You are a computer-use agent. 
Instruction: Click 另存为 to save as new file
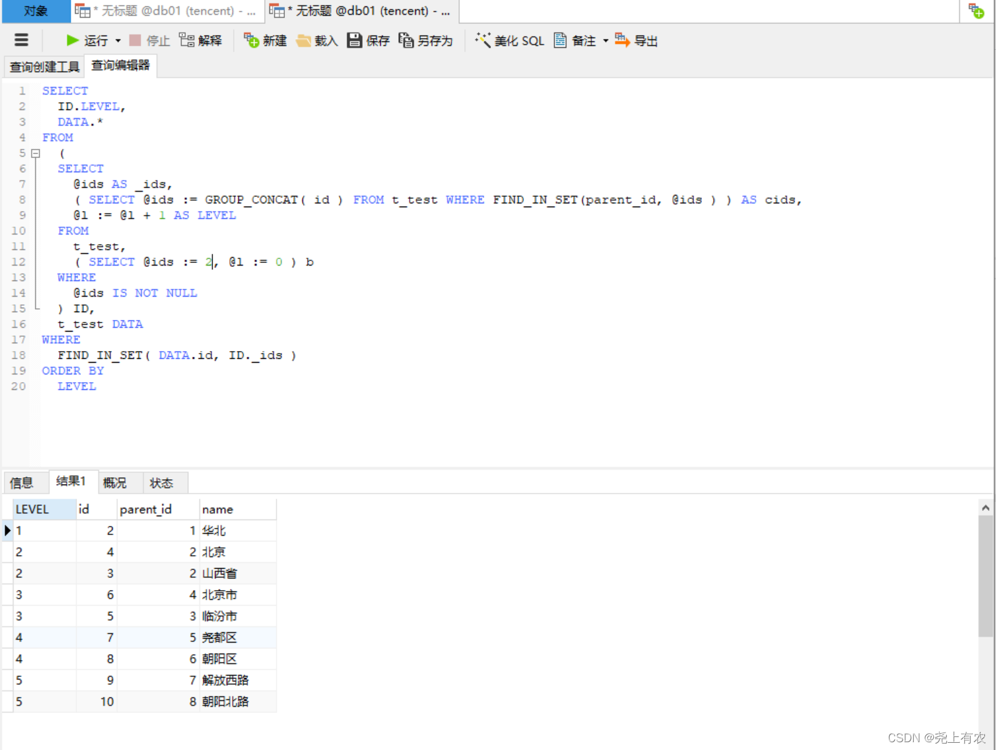[x=426, y=40]
